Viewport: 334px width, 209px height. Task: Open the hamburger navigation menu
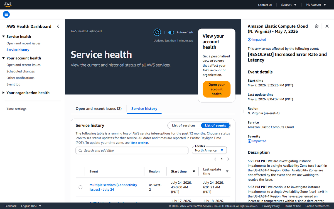pyautogui.click(x=6, y=14)
